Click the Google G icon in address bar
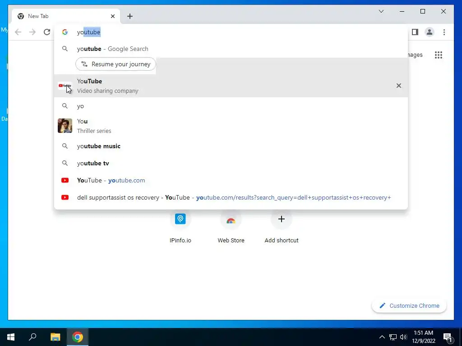This screenshot has height=346, width=462. [x=65, y=32]
